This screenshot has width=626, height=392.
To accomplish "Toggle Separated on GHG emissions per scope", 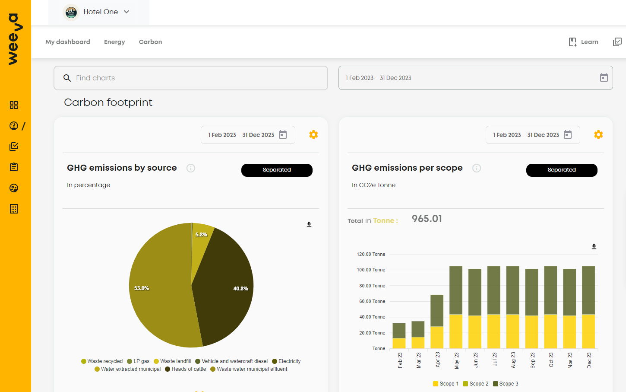I will click(562, 170).
